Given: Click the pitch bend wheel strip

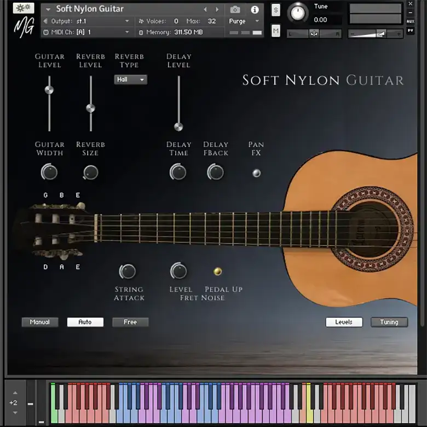Looking at the screenshot, I should [31, 402].
